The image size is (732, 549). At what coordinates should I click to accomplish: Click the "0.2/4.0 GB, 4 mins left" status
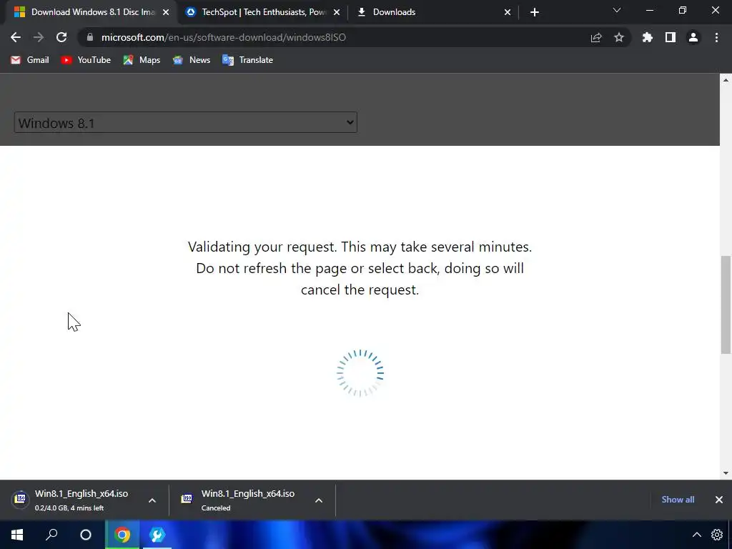pos(69,508)
